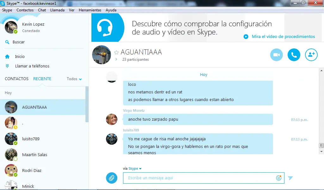Open the Llamada menu
The height and width of the screenshot is (190, 324).
[x=58, y=10]
